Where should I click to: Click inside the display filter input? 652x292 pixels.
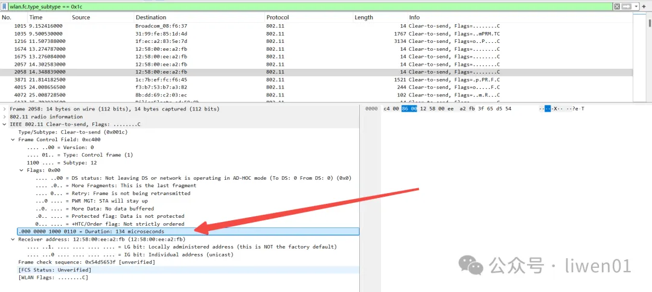(302, 6)
